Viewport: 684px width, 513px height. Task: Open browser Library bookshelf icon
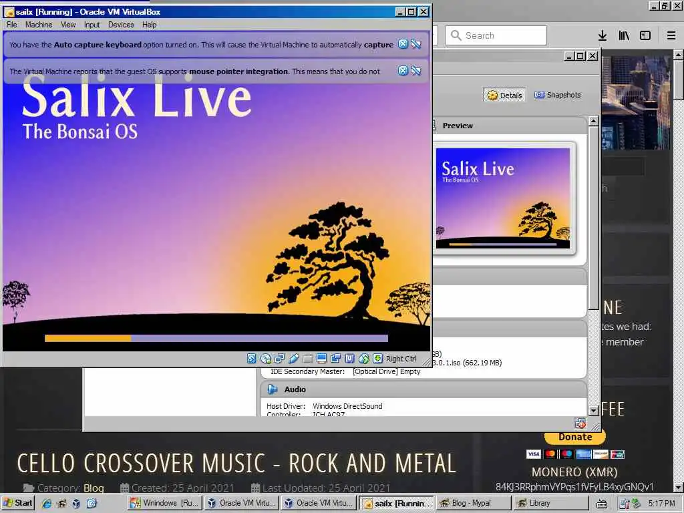click(x=624, y=35)
